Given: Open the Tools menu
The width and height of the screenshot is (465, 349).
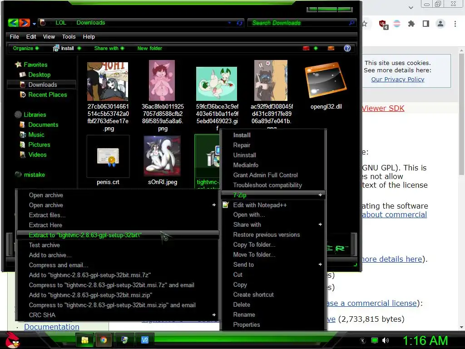Looking at the screenshot, I should [x=69, y=36].
